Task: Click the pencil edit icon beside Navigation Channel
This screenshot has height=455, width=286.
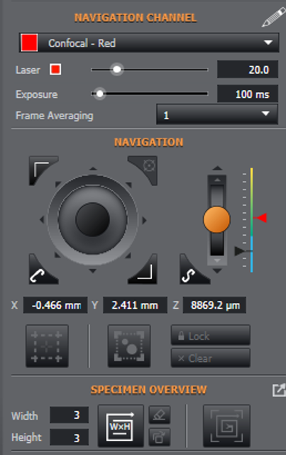Action: pos(273,18)
